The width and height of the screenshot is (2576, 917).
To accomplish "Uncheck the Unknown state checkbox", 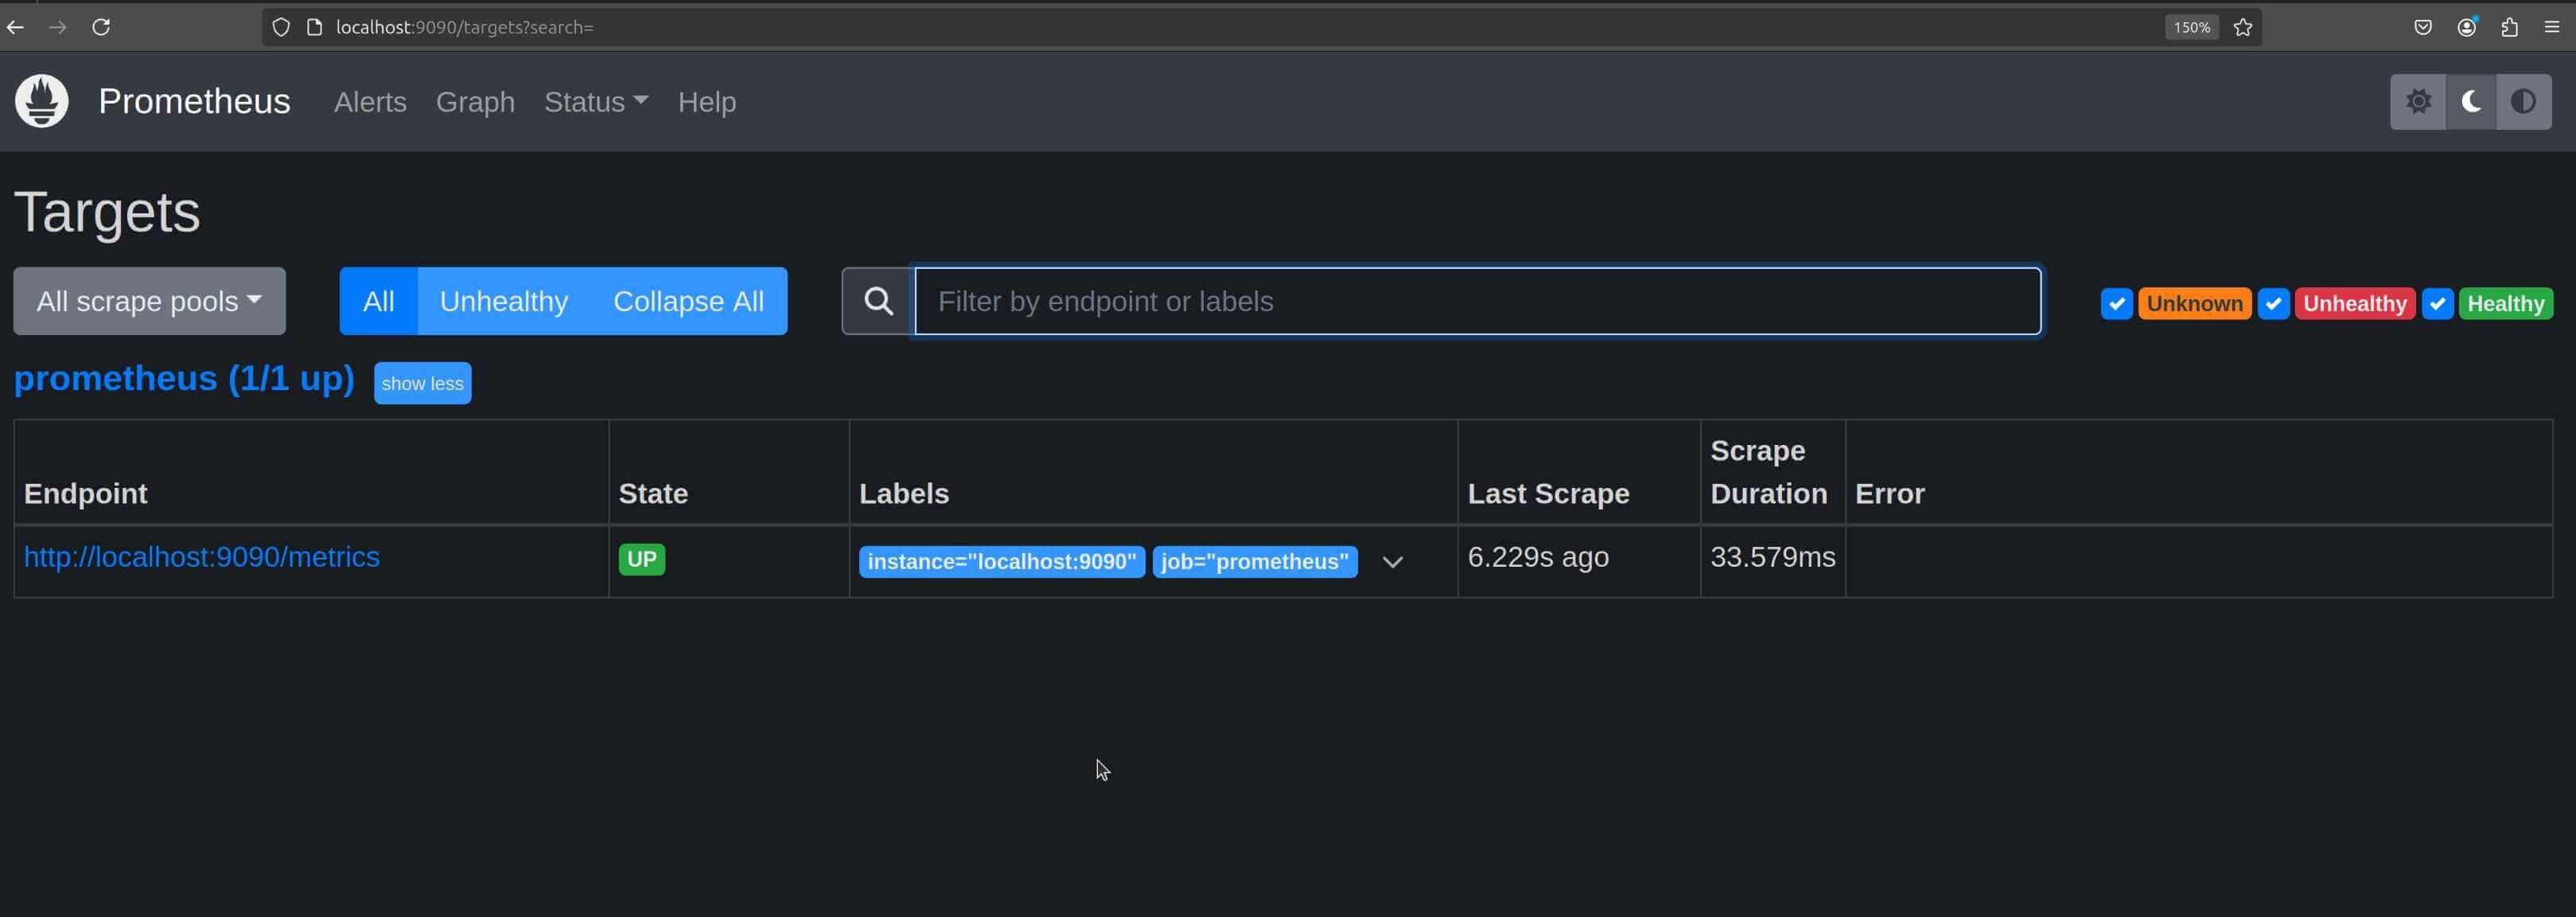I will (2116, 303).
